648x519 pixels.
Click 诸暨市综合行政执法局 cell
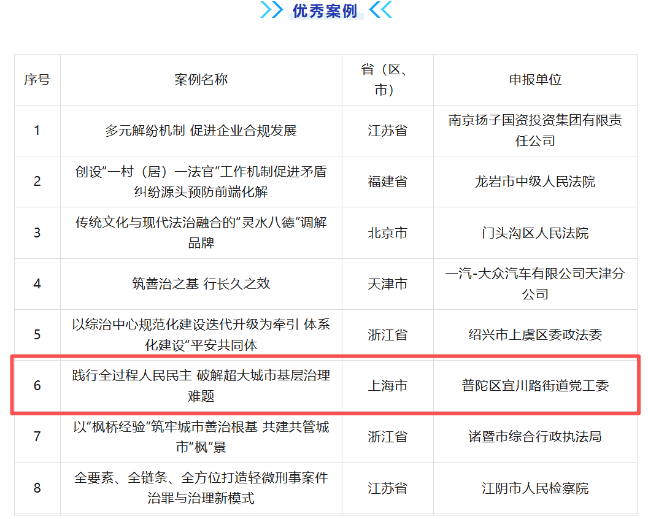click(535, 437)
